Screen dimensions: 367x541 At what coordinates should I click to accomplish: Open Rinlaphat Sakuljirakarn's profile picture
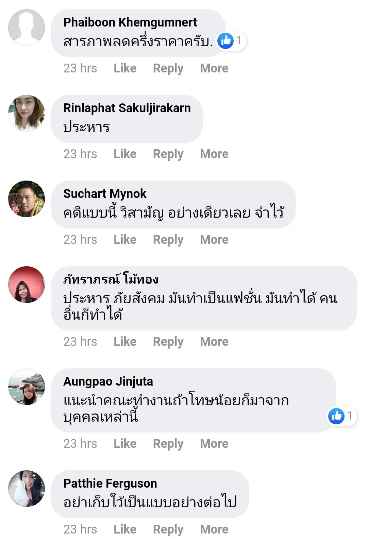tap(27, 113)
